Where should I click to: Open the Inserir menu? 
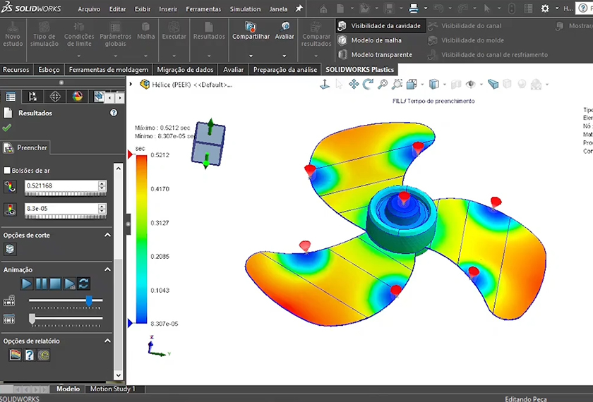pyautogui.click(x=168, y=9)
